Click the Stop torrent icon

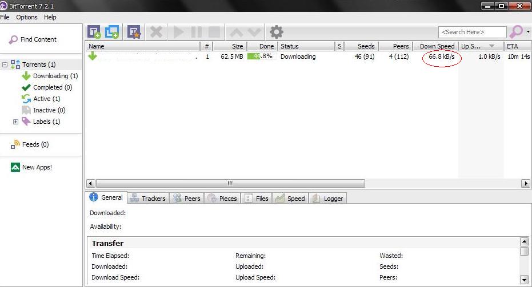(214, 32)
